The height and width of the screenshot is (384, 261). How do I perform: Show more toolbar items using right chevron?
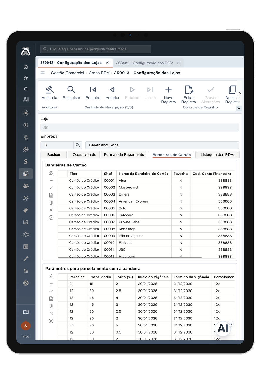240,94
